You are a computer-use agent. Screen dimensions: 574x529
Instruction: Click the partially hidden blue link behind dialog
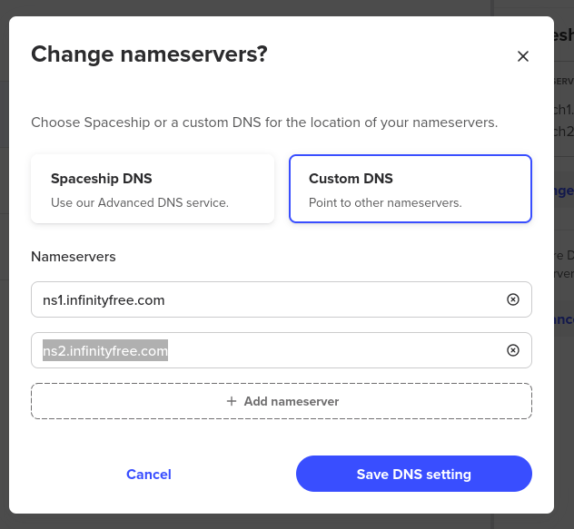click(563, 191)
